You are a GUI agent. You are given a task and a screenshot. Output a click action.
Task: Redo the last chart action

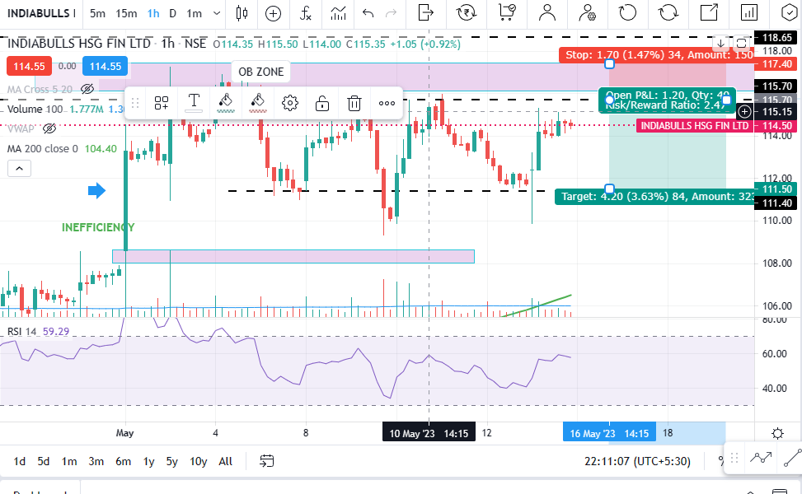point(392,13)
